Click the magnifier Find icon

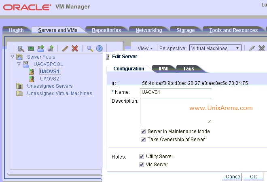pyautogui.click(x=90, y=49)
